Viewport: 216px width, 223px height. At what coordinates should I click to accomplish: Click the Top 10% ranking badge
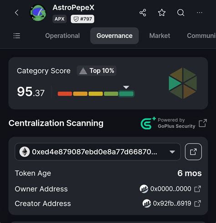pos(97,71)
